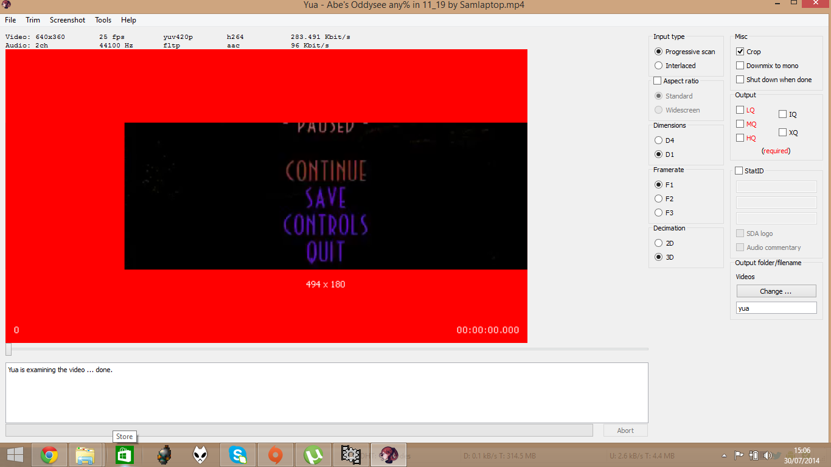Tick the HQ output checkbox
831x467 pixels.
coord(740,138)
